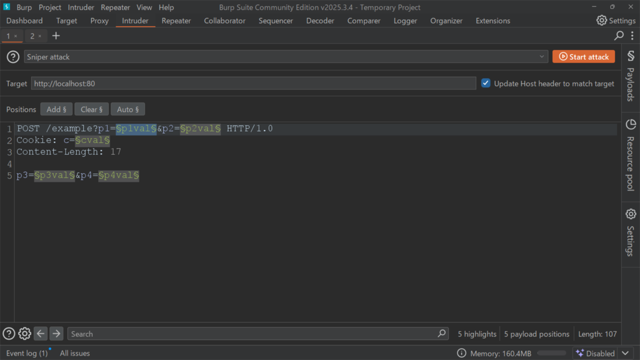Select Intruder sub-tab 1

tap(8, 36)
